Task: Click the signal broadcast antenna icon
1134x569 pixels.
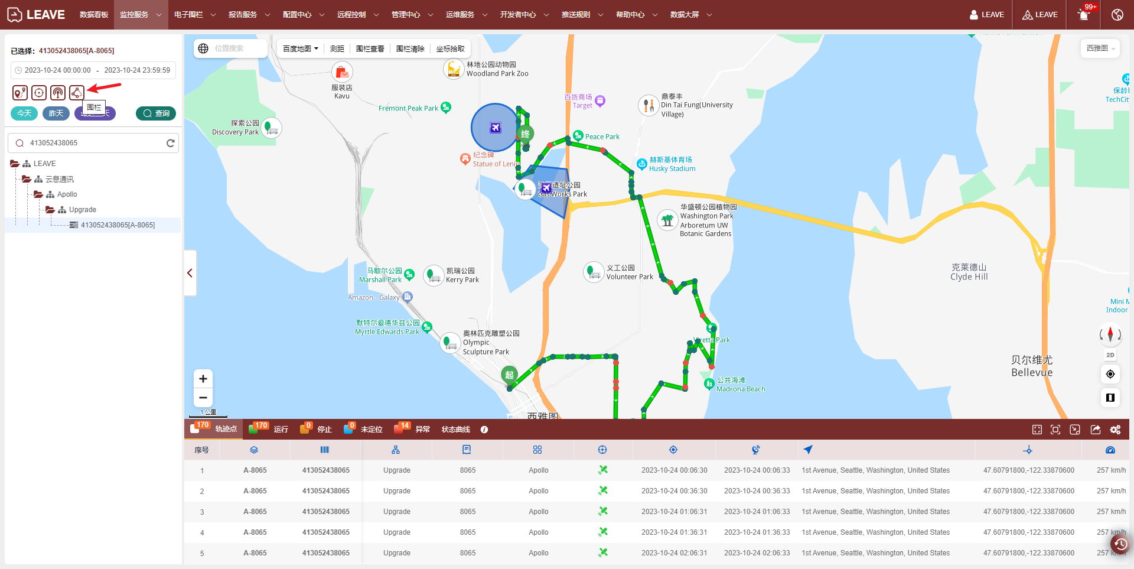Action: click(58, 93)
